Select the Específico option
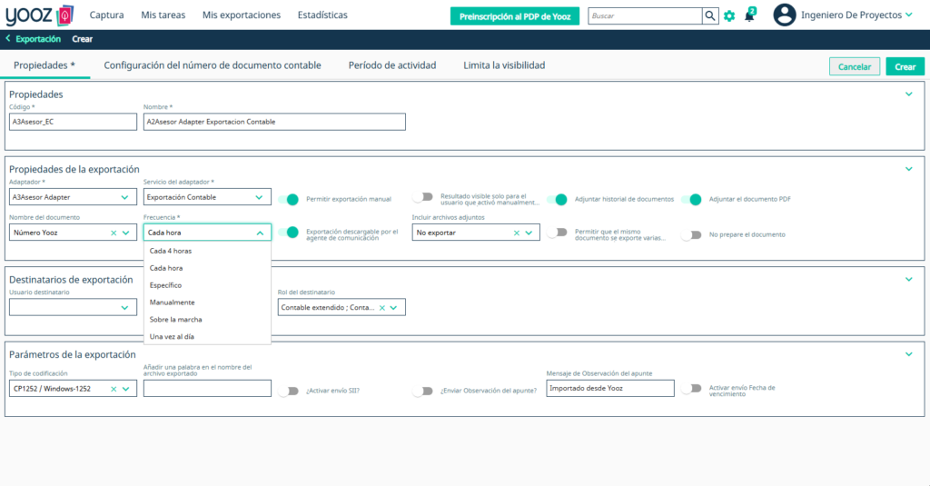The height and width of the screenshot is (486, 930). click(207, 285)
